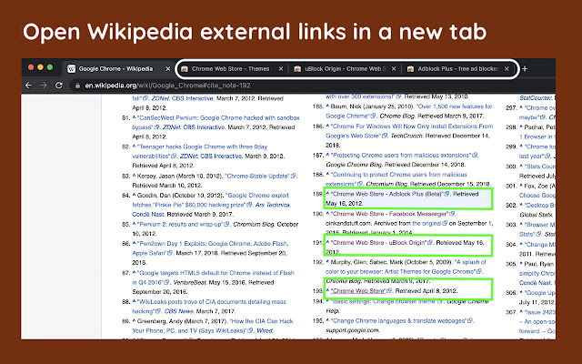Close the uBlock Origin tab
Screen dimensions: 582x364
click(x=394, y=69)
